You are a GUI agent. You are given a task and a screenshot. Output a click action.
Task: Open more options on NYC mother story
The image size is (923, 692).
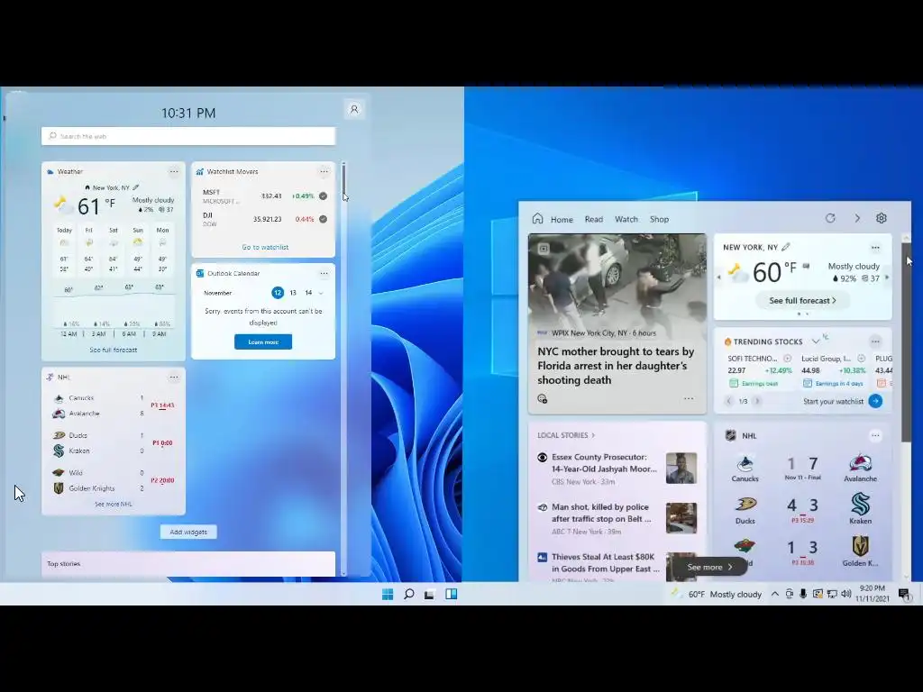(689, 399)
